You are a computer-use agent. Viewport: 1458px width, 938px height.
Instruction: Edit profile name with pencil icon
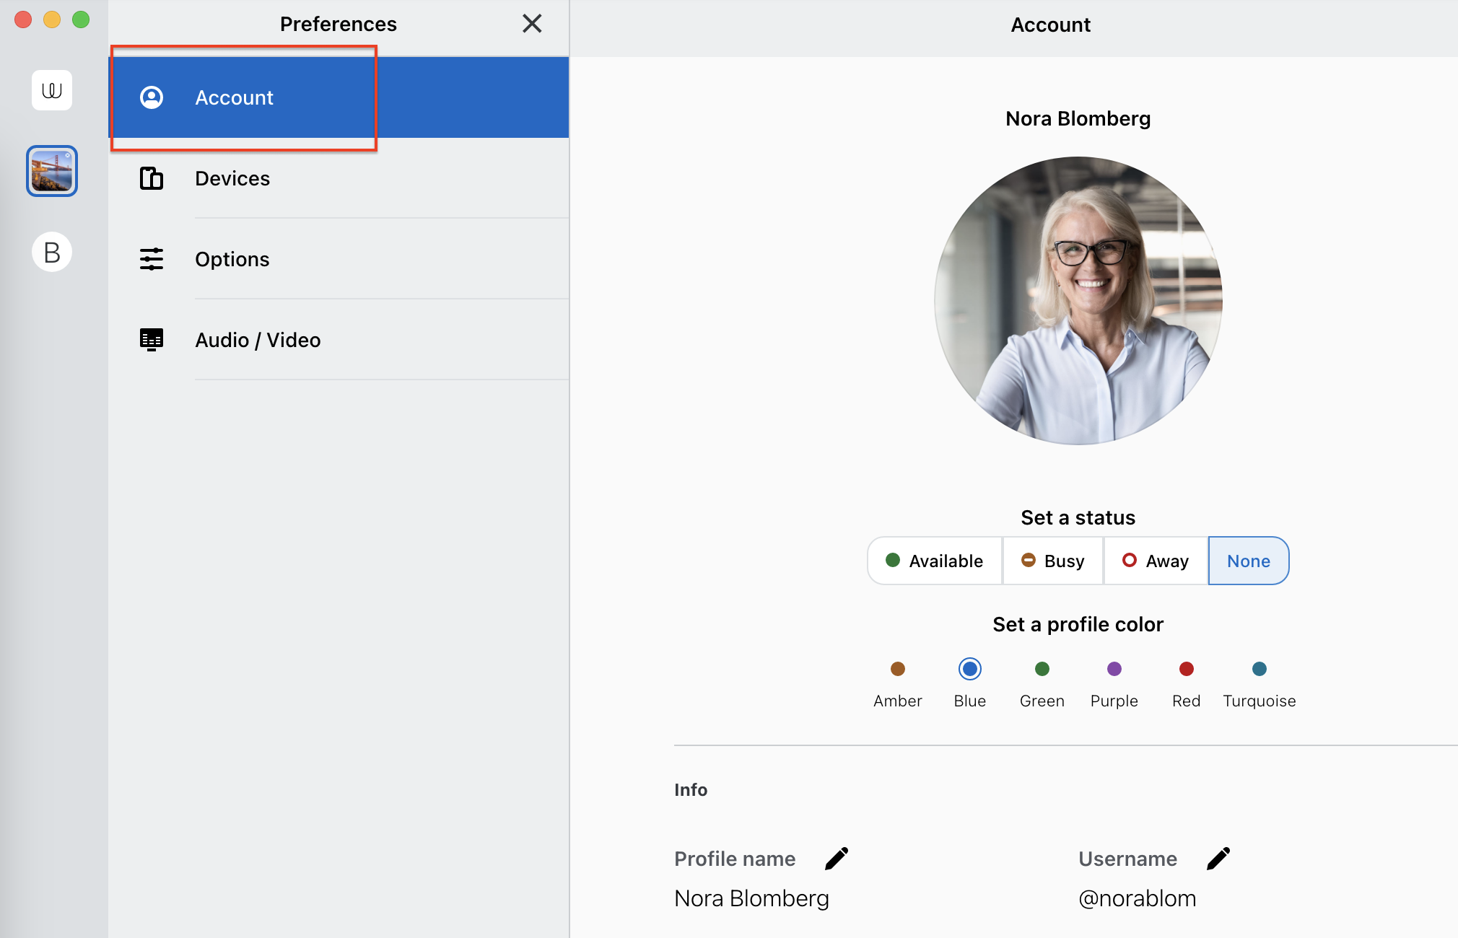tap(837, 859)
